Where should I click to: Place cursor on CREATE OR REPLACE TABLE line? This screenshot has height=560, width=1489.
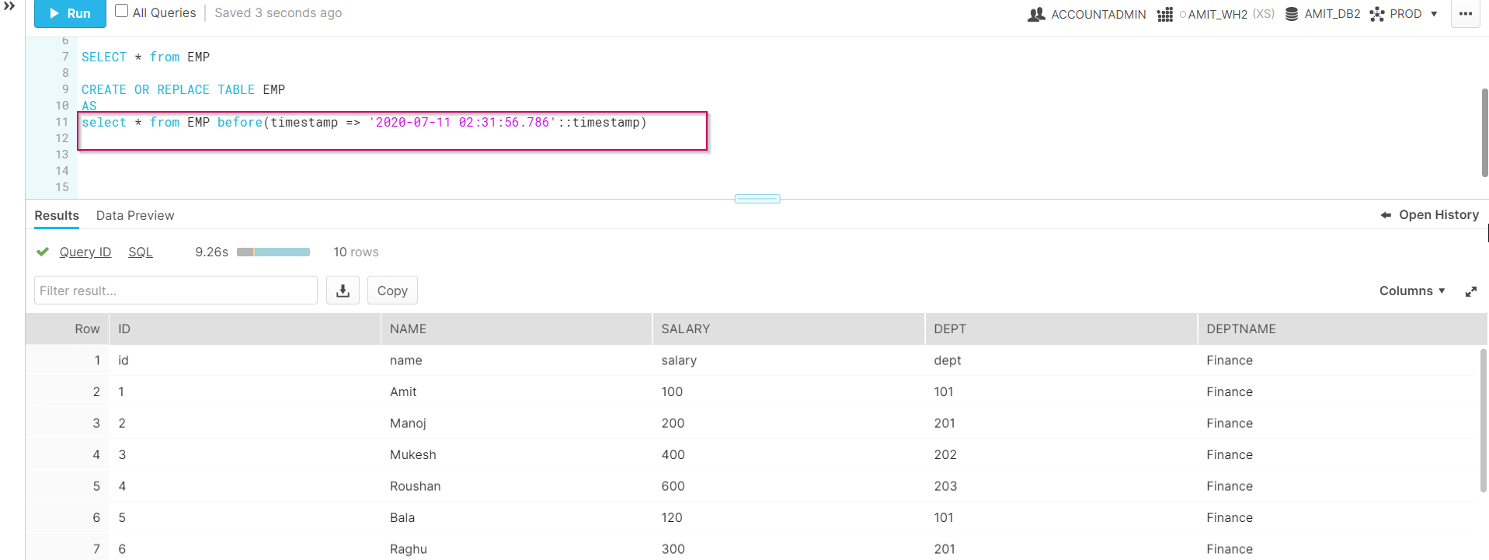click(x=183, y=89)
